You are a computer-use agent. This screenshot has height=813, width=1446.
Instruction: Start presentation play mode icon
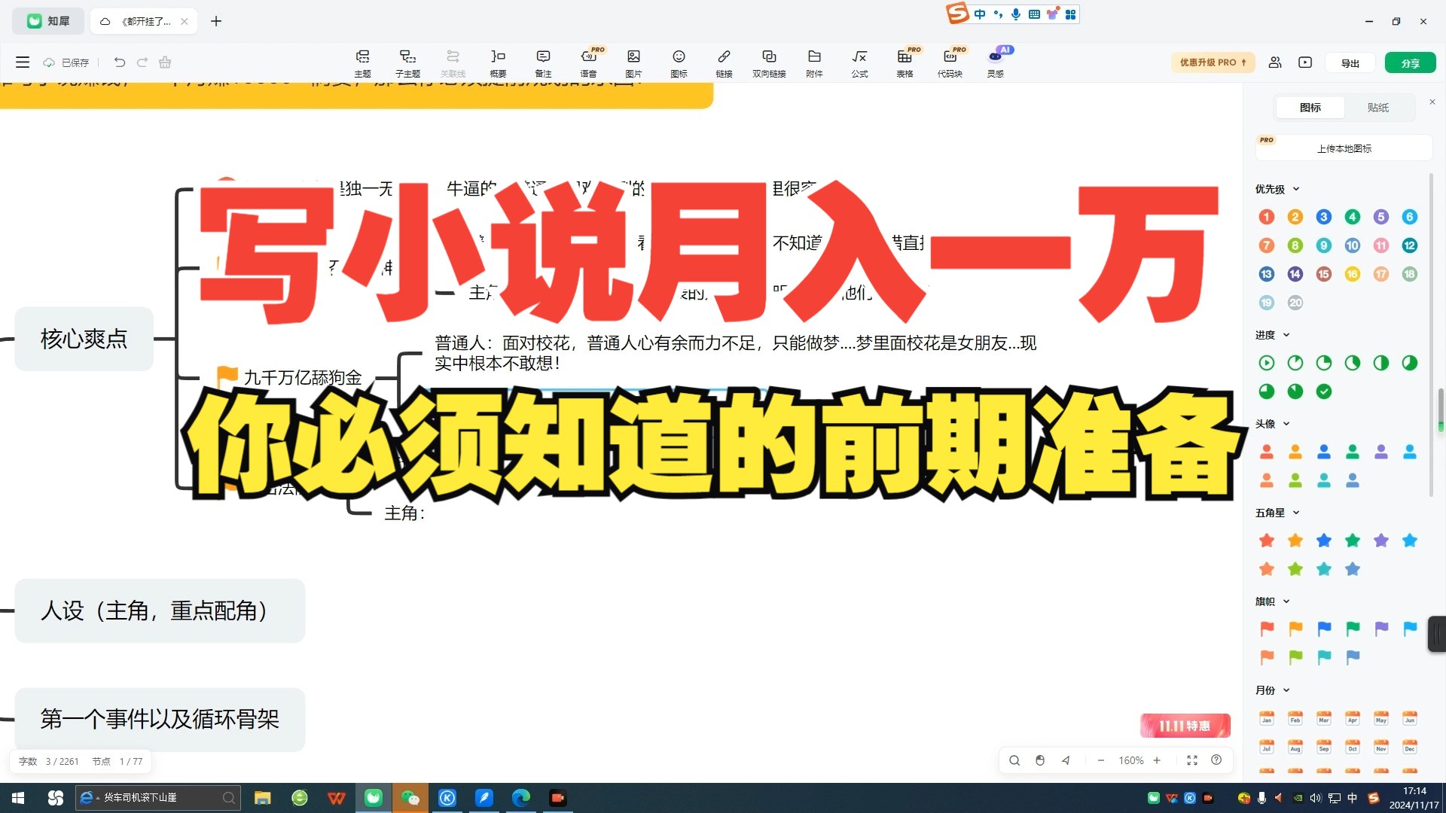pos(1305,62)
